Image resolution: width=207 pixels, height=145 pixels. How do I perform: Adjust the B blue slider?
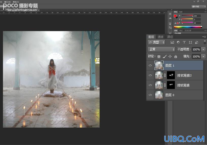[x=187, y=23]
